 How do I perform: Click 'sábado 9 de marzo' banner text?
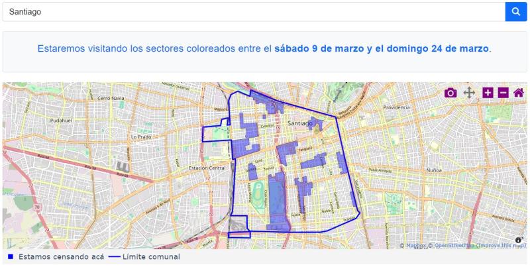click(319, 48)
